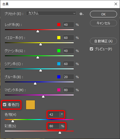Click the マゼンタ系 value field showing 80

tap(68, 90)
